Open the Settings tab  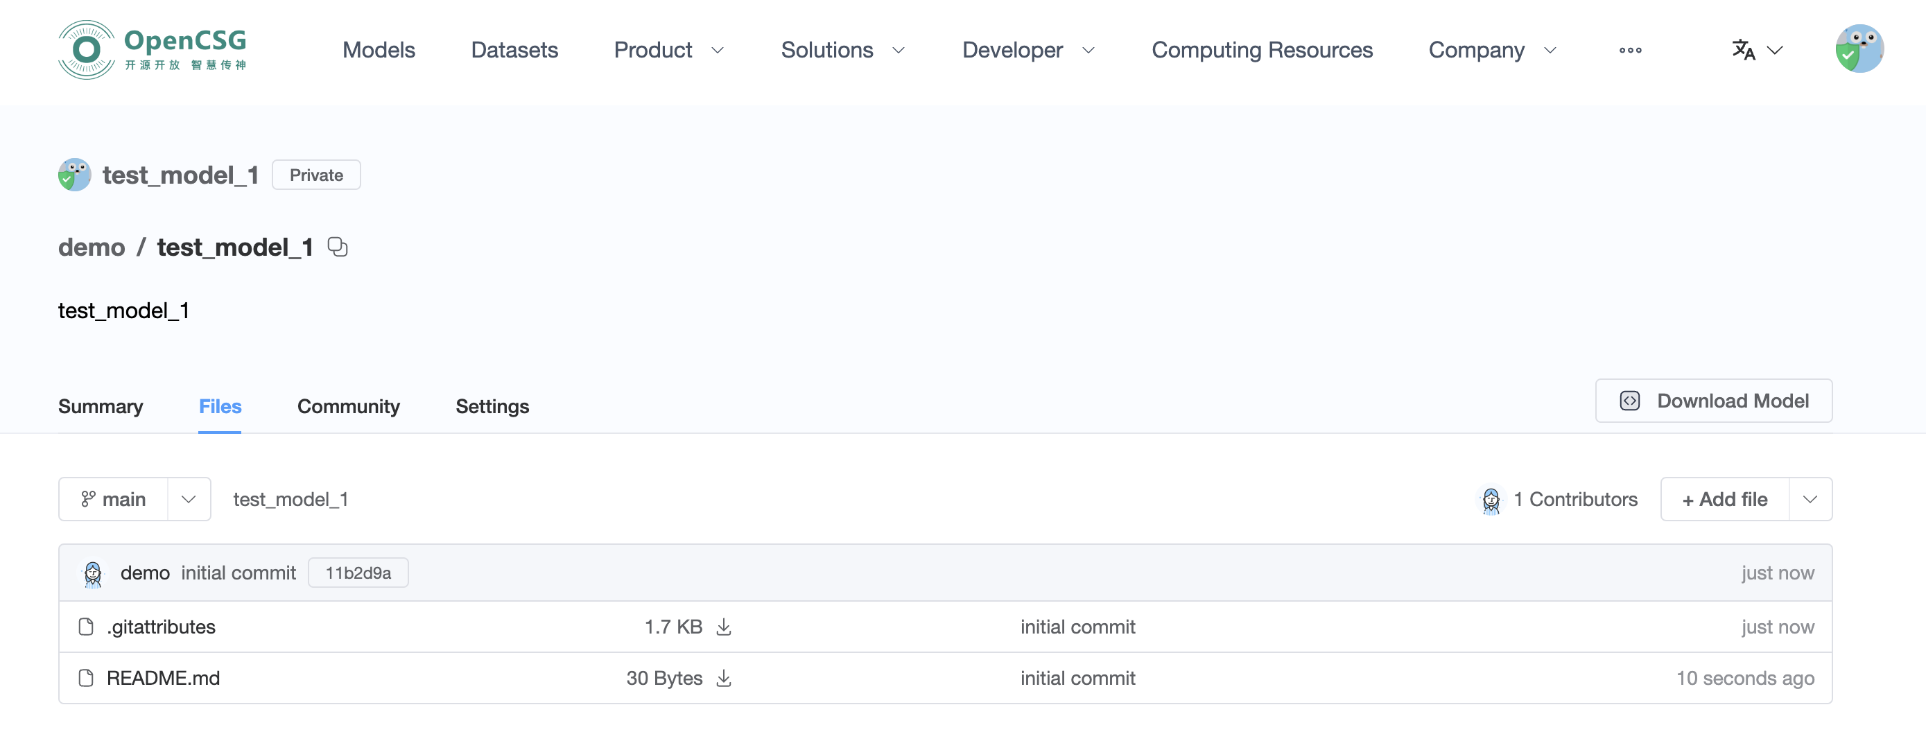click(492, 406)
